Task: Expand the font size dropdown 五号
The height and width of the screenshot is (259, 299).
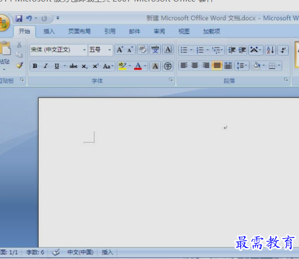Action: (x=110, y=50)
